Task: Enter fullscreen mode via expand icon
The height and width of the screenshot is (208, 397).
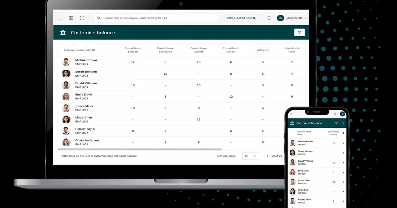Action: click(82, 18)
